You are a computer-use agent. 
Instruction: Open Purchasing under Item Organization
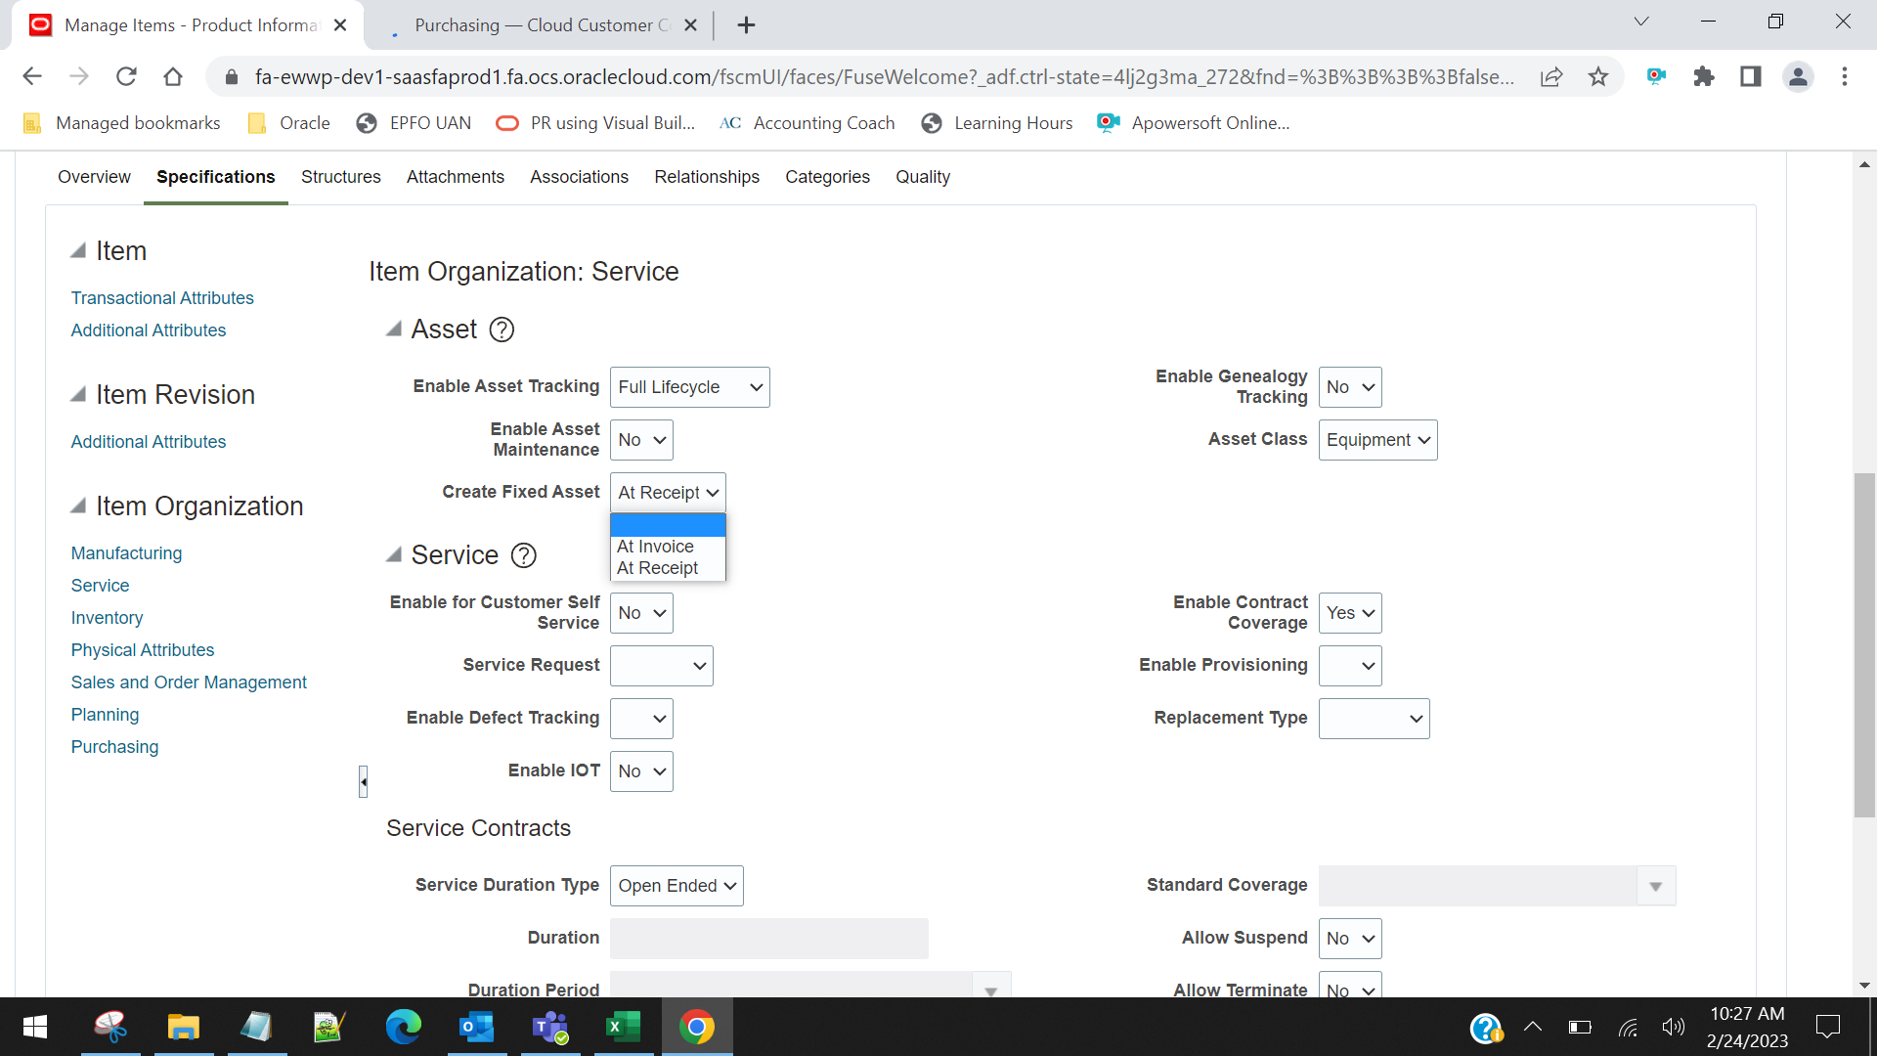(x=114, y=746)
